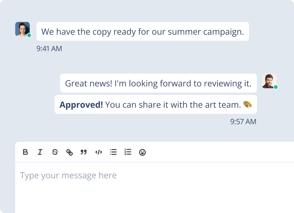Click the 9:57 AM timestamp
Viewport: 294px width, 213px height.
243,122
